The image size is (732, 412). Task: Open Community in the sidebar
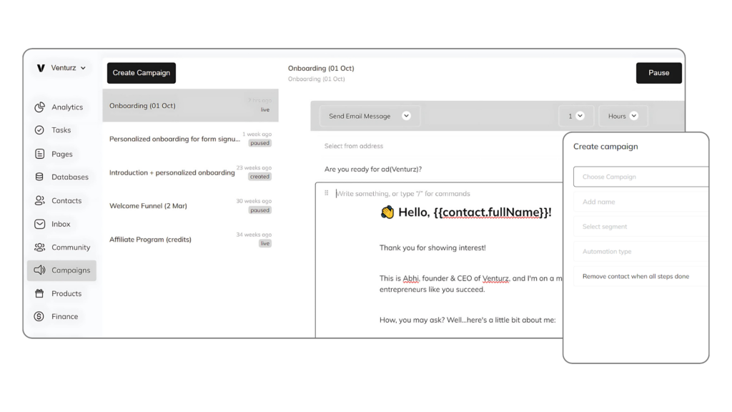point(61,247)
